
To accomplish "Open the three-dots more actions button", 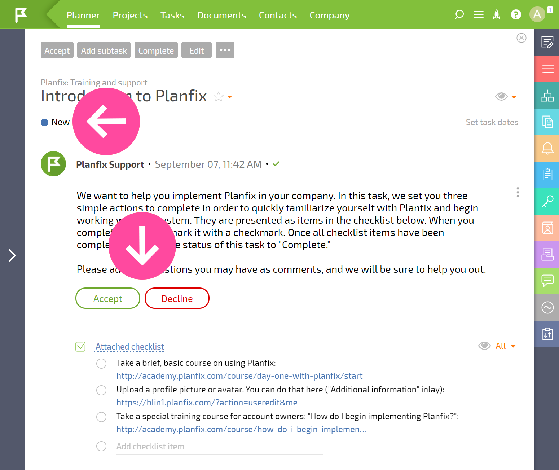I will pyautogui.click(x=225, y=50).
